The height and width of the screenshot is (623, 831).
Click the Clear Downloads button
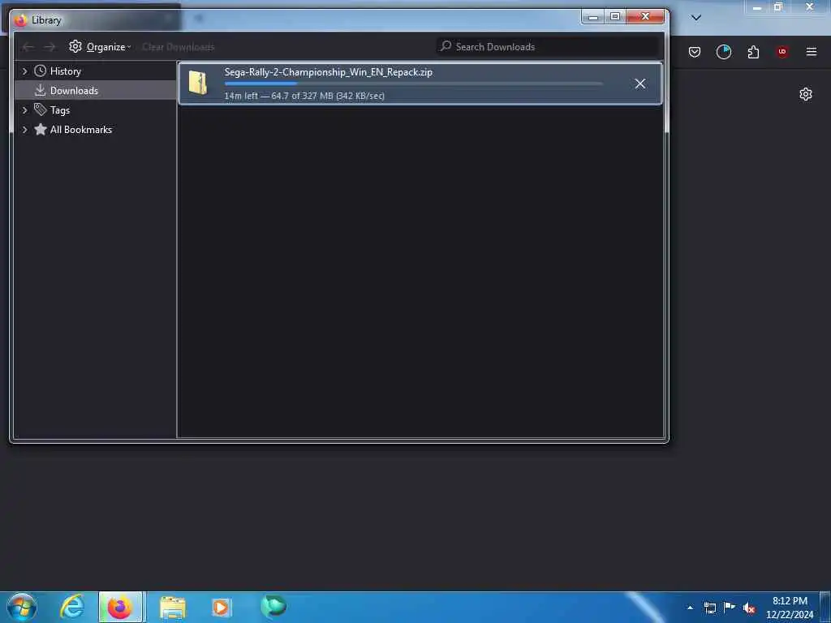click(178, 47)
